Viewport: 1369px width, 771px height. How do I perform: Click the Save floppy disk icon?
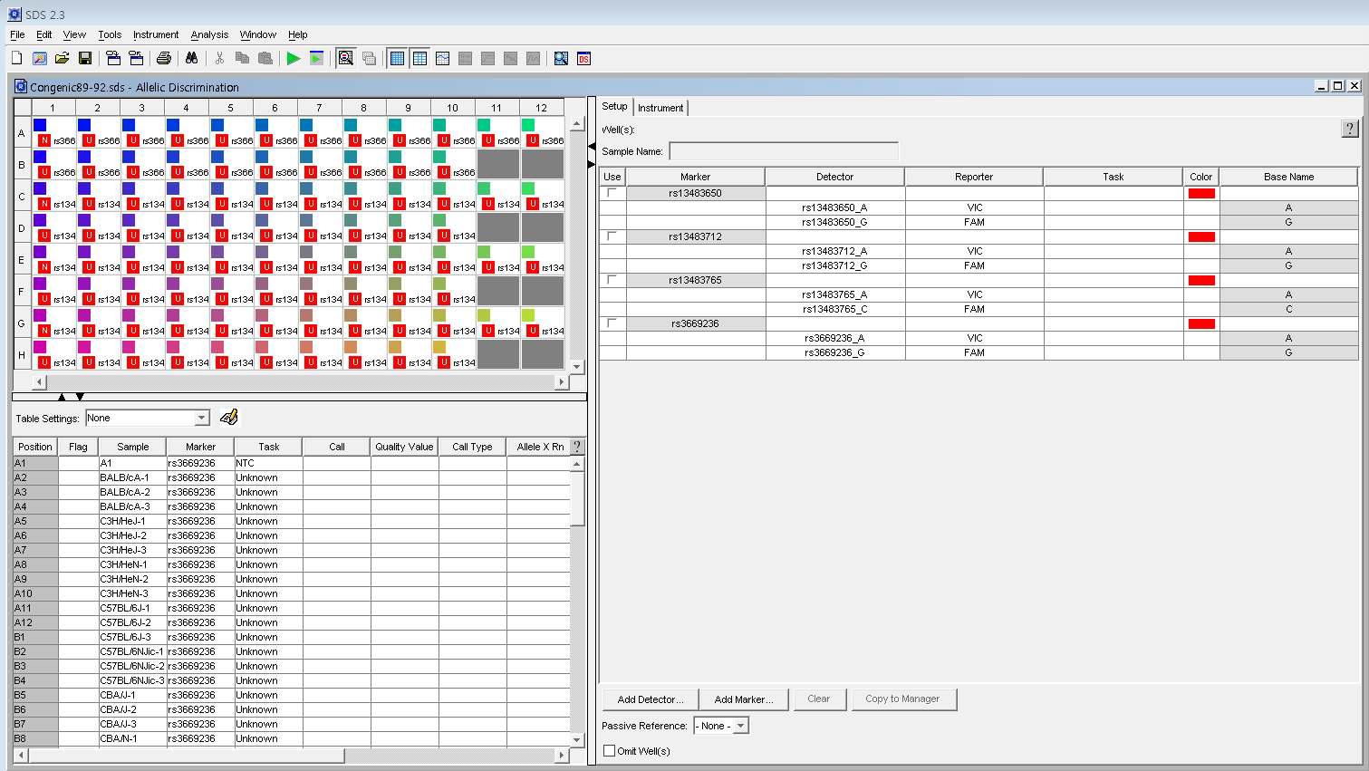click(x=84, y=58)
